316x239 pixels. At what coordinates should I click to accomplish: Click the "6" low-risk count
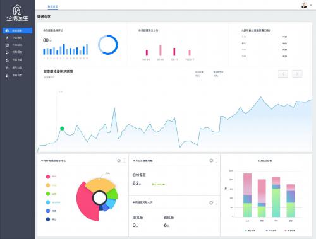click(166, 225)
